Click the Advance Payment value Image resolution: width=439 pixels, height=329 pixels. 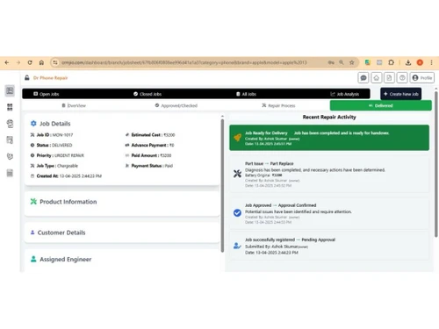pyautogui.click(x=172, y=145)
